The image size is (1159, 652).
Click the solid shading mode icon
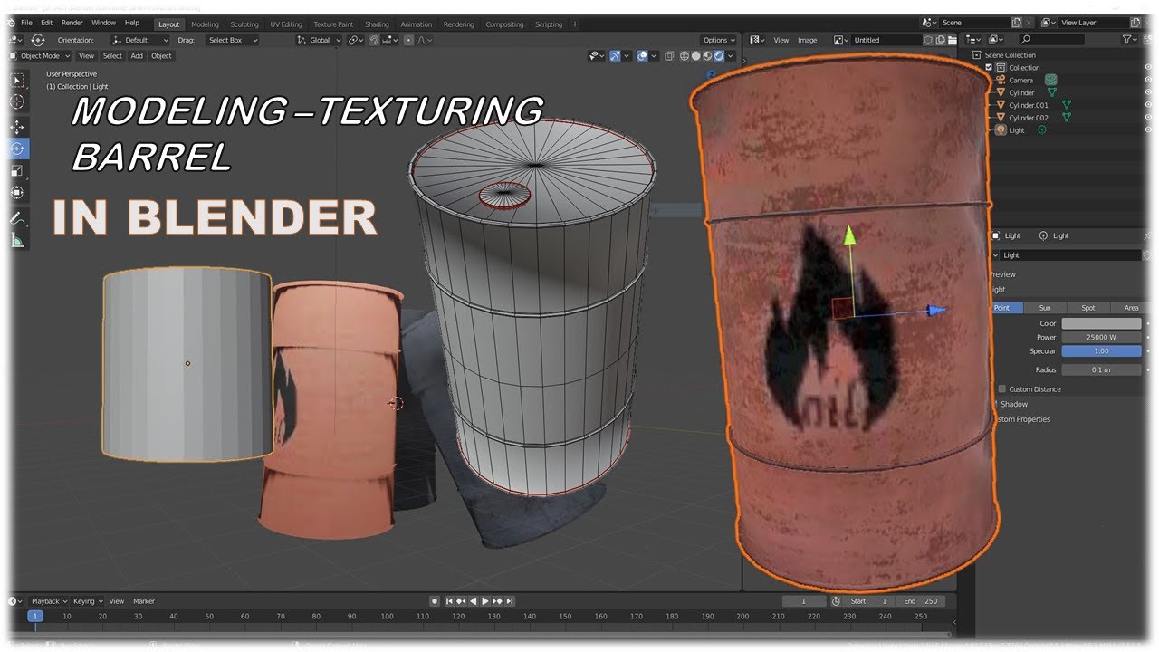(695, 56)
